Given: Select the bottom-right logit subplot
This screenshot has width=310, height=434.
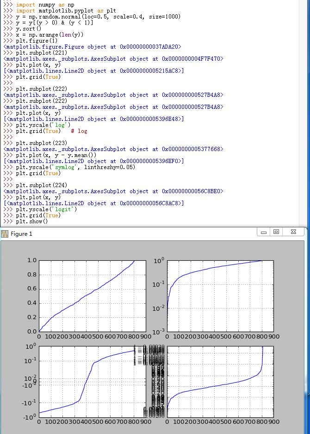Looking at the screenshot, I should [x=220, y=382].
